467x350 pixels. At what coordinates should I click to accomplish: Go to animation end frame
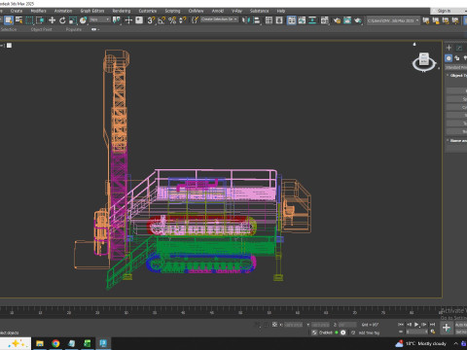[x=432, y=324]
